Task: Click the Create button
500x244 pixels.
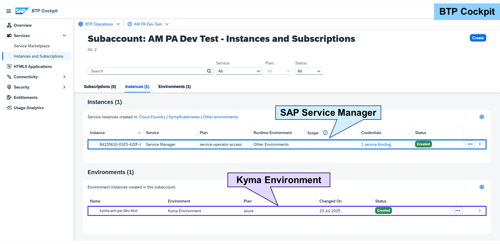Action: [478, 38]
